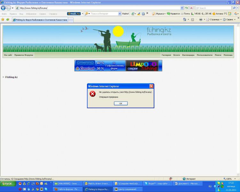Click OK in the error dialog
Viewport: 240px width, 192px height.
point(121,103)
